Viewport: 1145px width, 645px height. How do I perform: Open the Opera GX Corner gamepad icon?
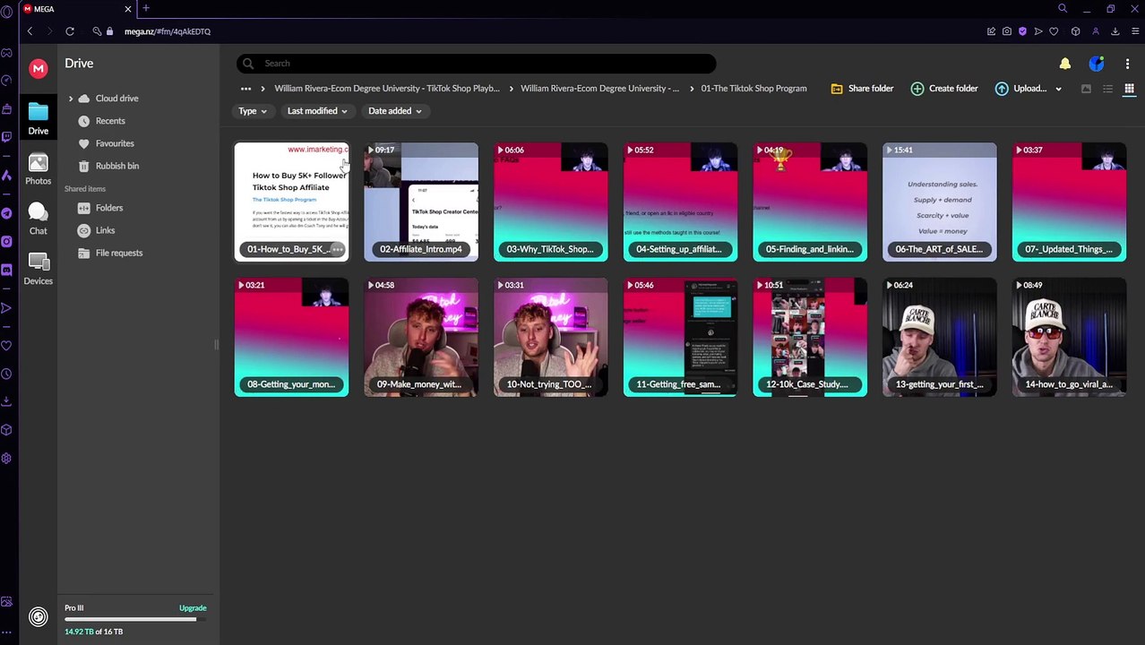point(6,53)
